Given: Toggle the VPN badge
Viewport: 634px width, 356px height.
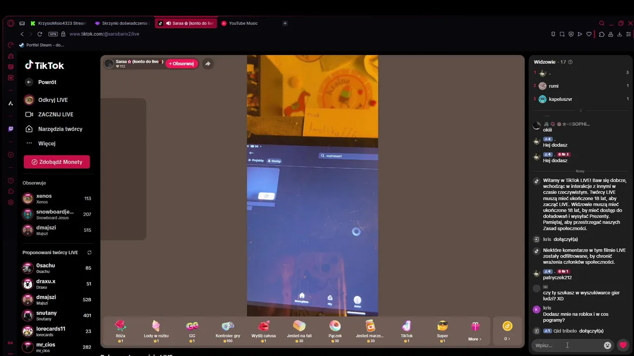Looking at the screenshot, I should click(53, 34).
